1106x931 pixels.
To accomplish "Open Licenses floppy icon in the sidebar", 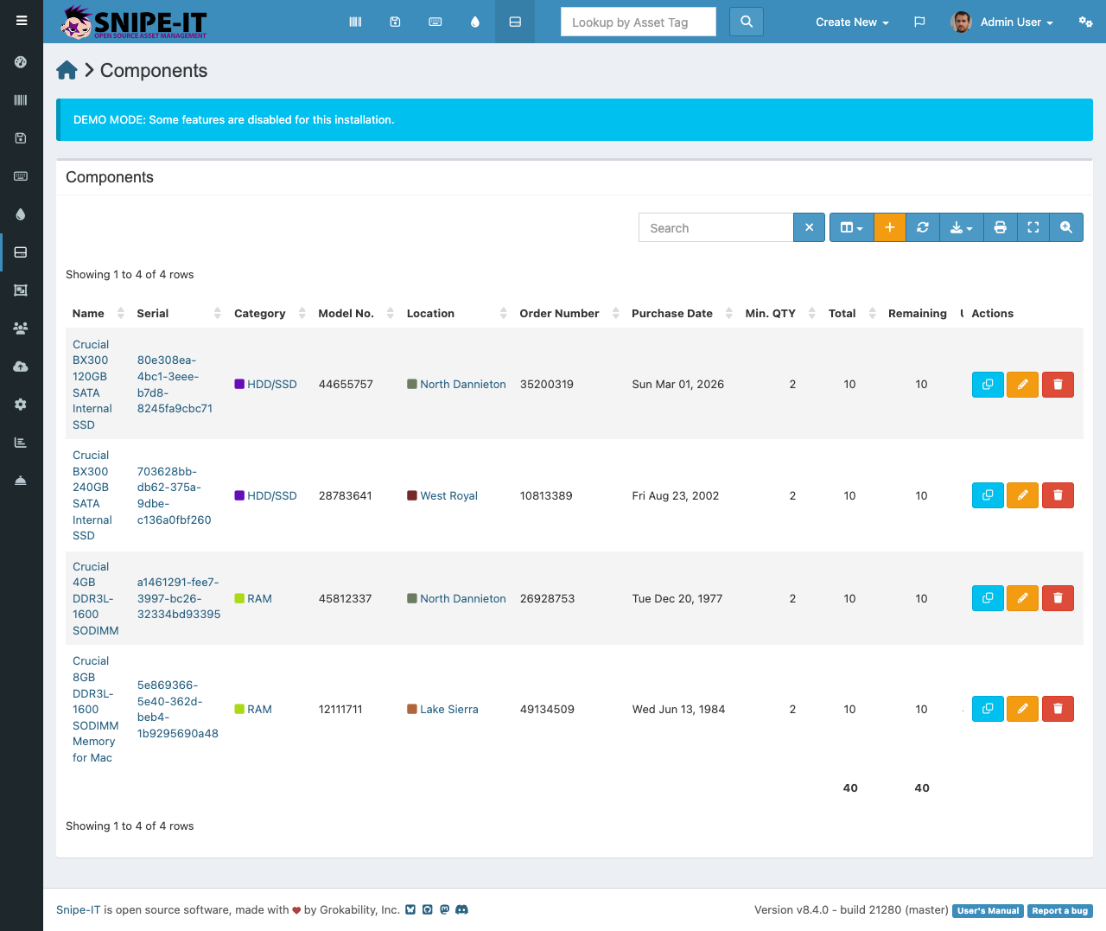I will tap(21, 138).
